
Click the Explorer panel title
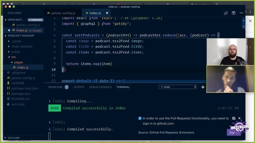(x=14, y=13)
